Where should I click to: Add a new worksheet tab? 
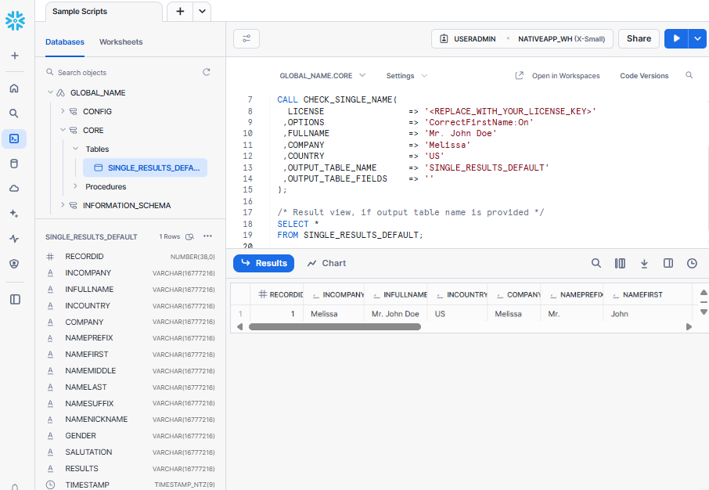point(180,11)
